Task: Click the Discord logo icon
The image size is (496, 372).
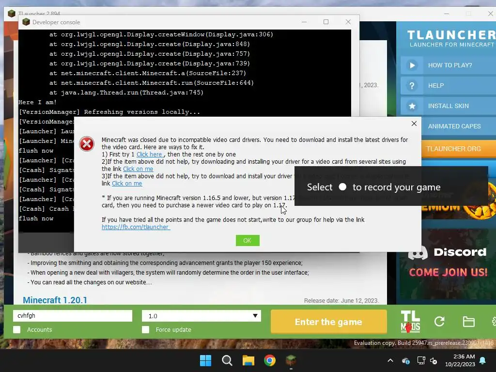Action: point(418,252)
